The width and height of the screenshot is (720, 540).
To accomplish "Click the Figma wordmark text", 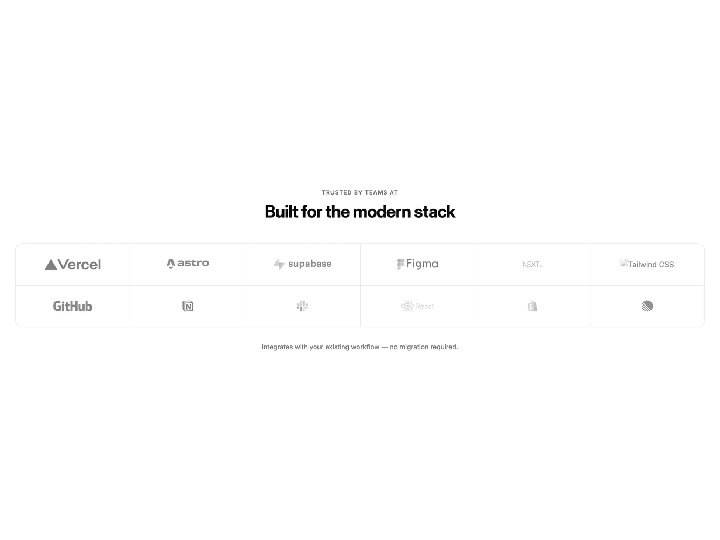I will coord(422,264).
